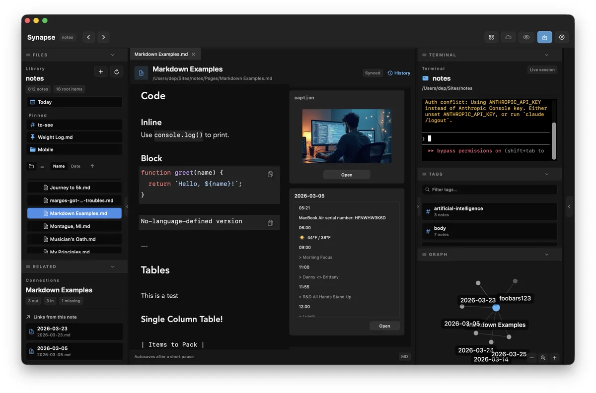Open the caption image card
Screen dimensions: 596x393
(x=347, y=175)
